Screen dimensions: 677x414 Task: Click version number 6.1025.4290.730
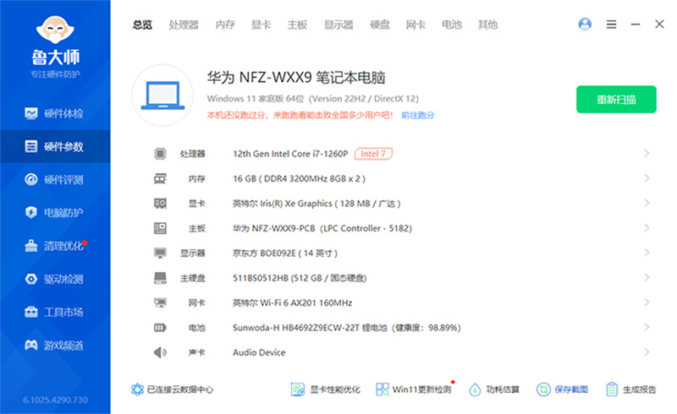pos(55,400)
